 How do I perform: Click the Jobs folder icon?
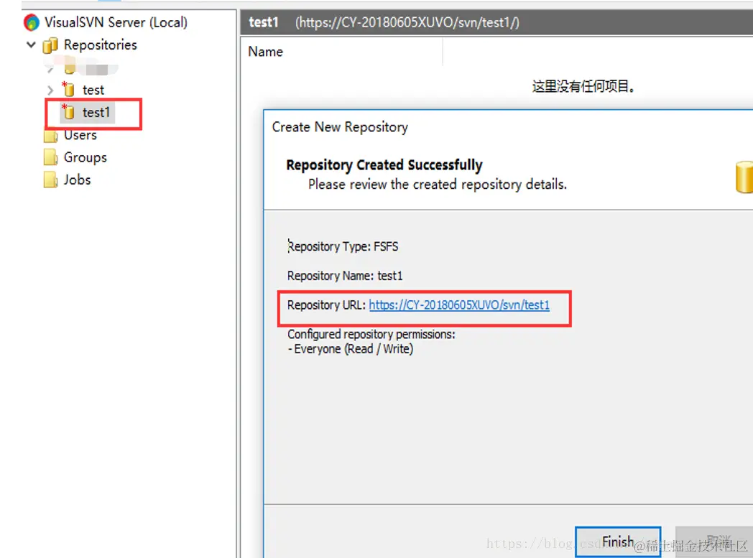(50, 180)
